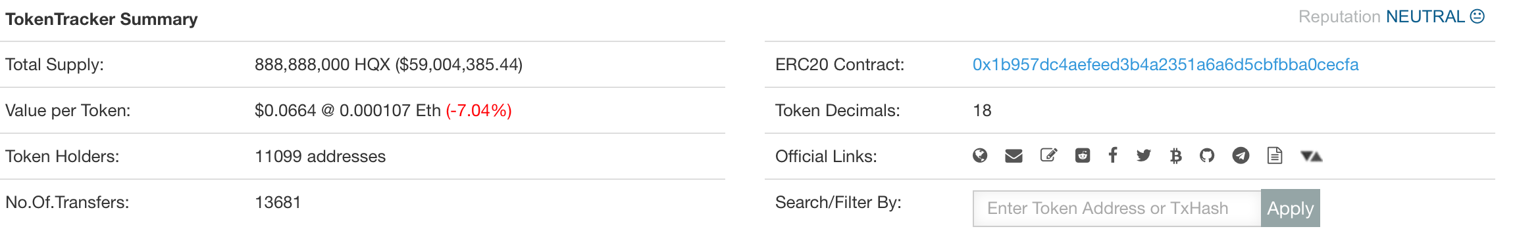The width and height of the screenshot is (1515, 252).
Task: Click the Bitcointalk B icon
Action: (x=1176, y=156)
